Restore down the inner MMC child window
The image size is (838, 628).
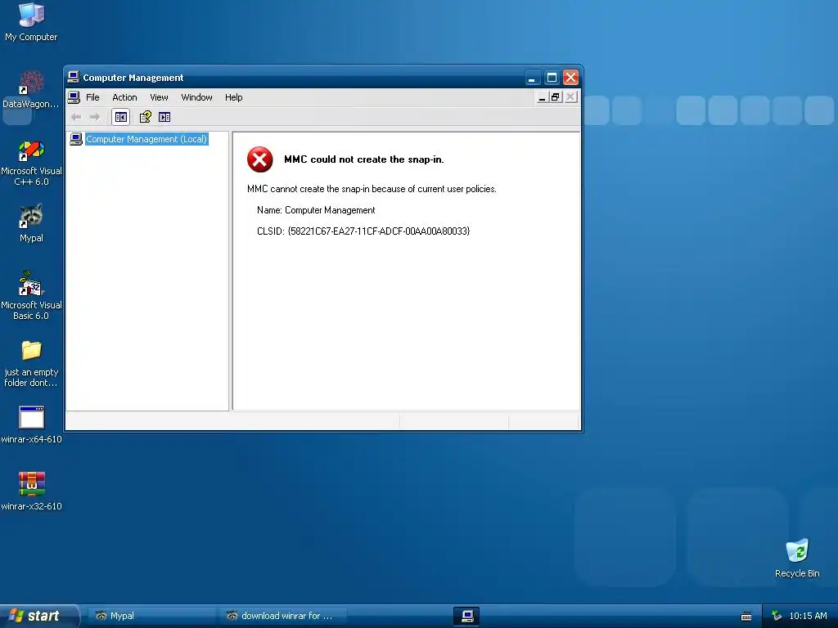point(556,97)
